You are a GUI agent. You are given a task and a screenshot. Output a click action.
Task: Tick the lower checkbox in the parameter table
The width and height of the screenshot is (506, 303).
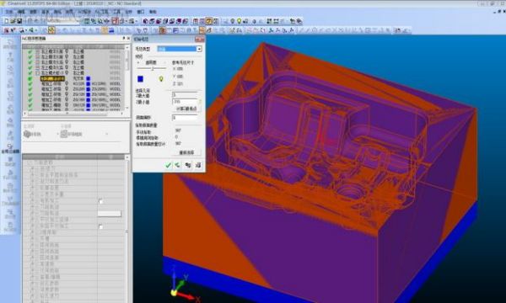pyautogui.click(x=100, y=227)
